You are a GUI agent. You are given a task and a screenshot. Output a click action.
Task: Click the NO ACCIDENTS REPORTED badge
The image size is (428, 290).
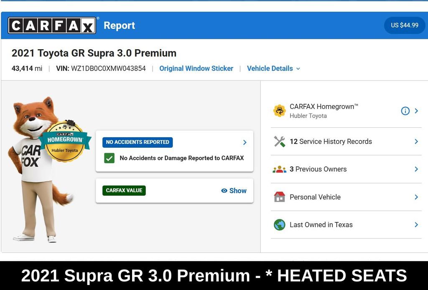(x=138, y=142)
